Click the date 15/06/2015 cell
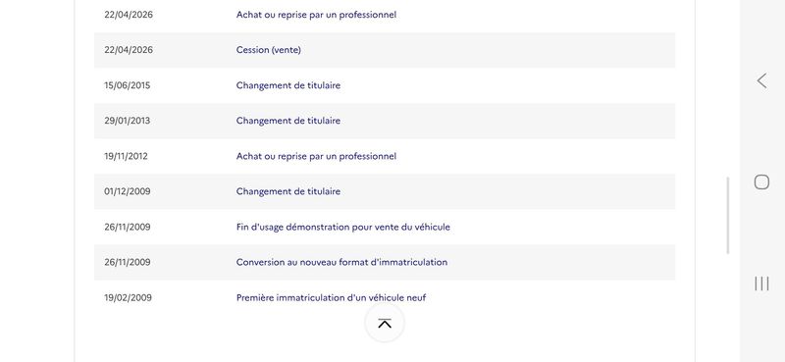Screen dimensions: 785x362 tap(128, 85)
